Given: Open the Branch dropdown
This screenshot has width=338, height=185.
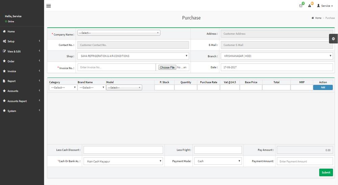Looking at the screenshot, I should [x=277, y=56].
